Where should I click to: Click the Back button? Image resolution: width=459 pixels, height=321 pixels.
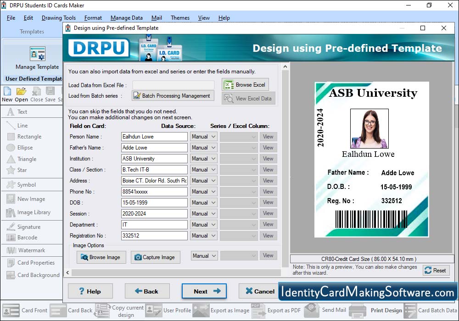[147, 291]
